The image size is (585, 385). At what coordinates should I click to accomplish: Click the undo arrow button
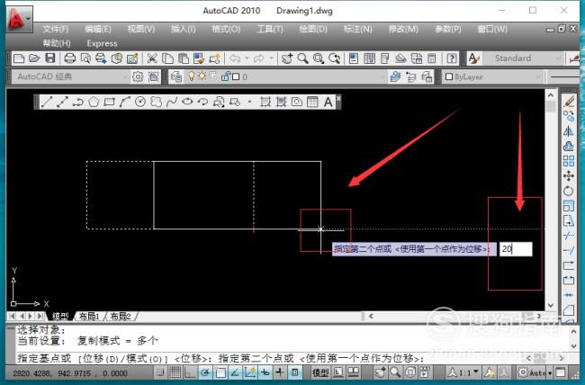[x=235, y=58]
